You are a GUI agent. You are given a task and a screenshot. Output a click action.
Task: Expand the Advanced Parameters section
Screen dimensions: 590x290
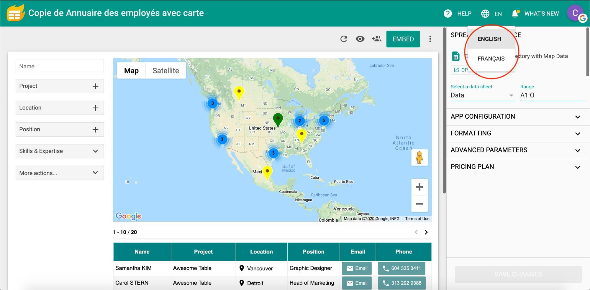(518, 150)
